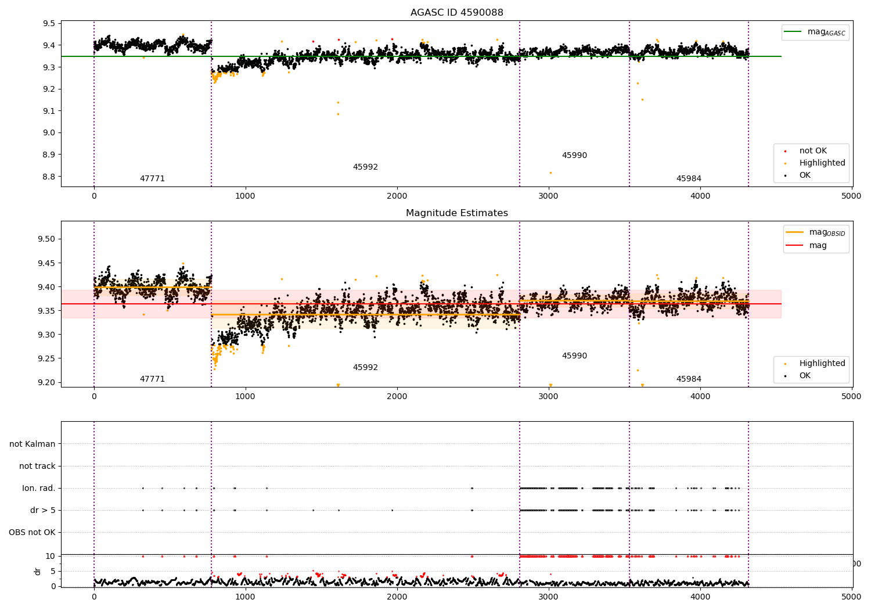Click the 8.8 y-tick of top plot

click(49, 177)
